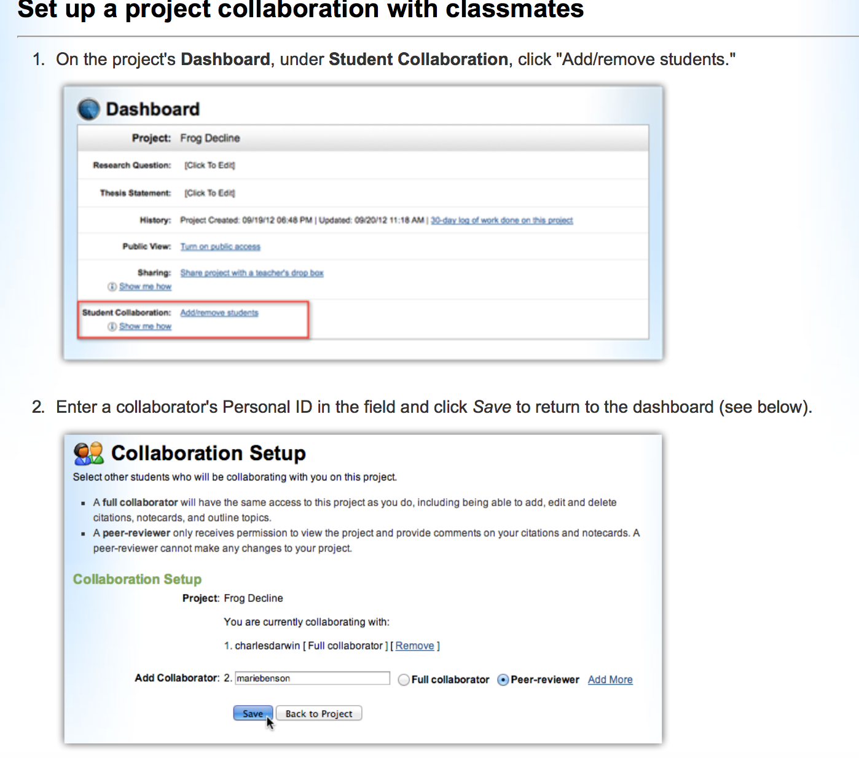Screen dimensions: 859x758
Task: Click "Show me how" under Student Collaboration
Action: coord(145,326)
